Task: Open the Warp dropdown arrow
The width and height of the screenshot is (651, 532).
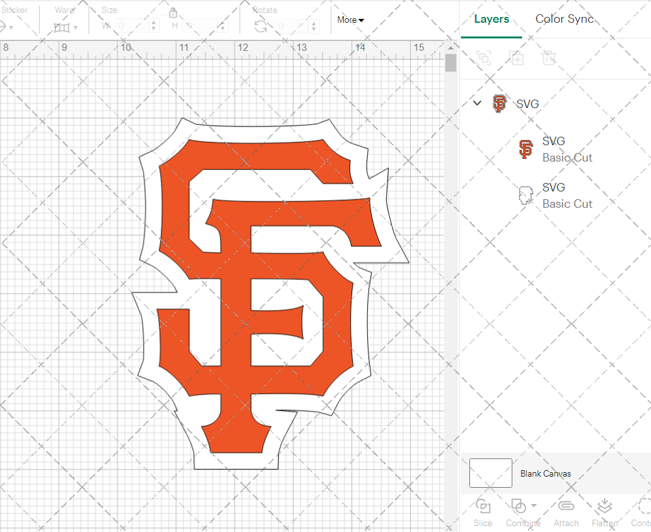Action: tap(76, 28)
